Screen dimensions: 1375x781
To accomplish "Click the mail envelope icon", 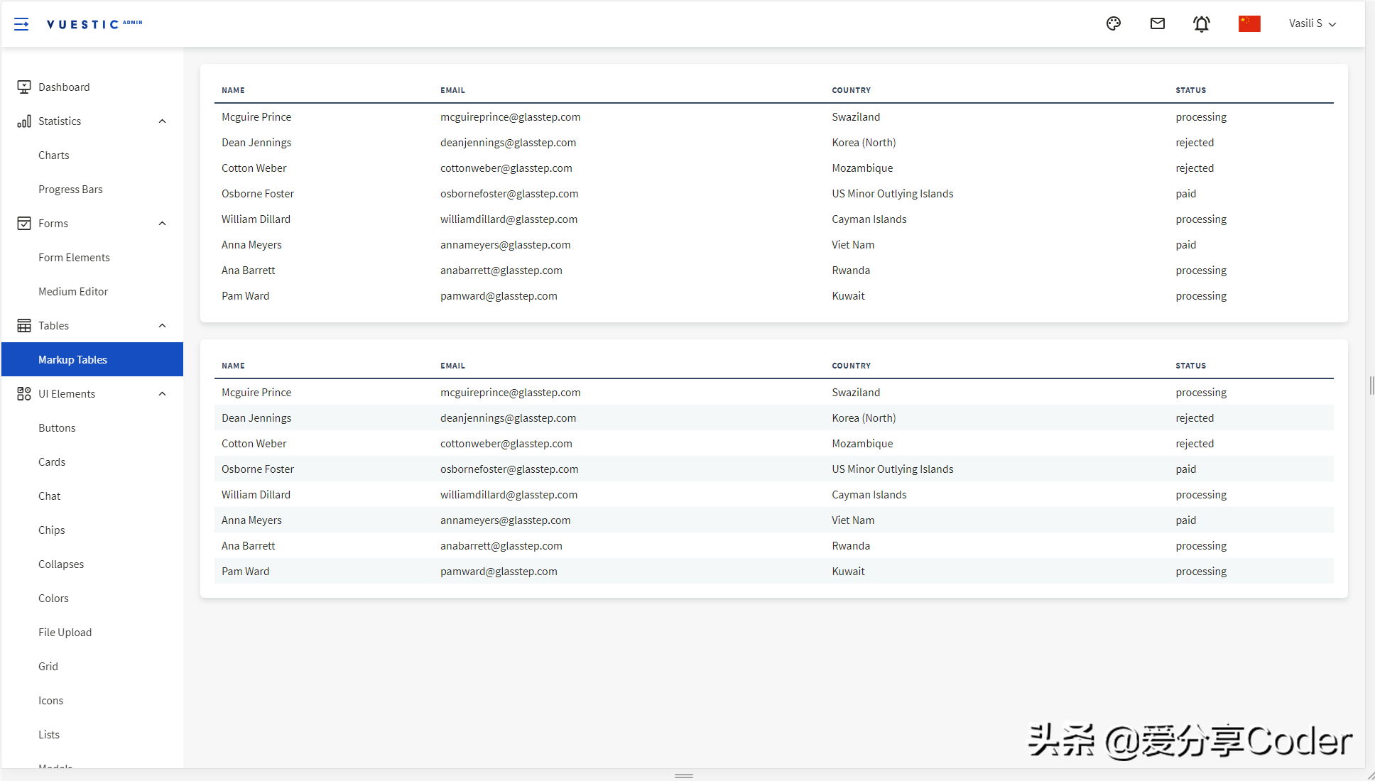I will [1158, 23].
